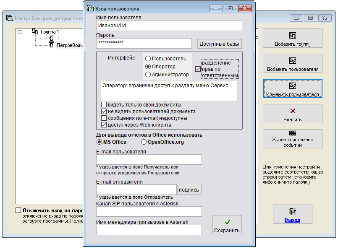
Task: Open the Доступные базы dialog
Action: [x=220, y=44]
